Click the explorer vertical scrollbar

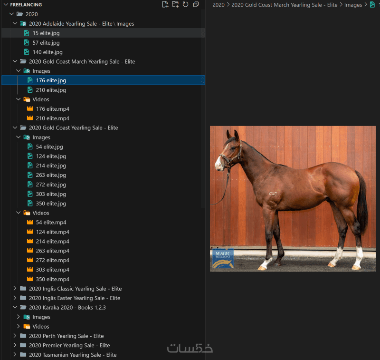click(x=203, y=109)
